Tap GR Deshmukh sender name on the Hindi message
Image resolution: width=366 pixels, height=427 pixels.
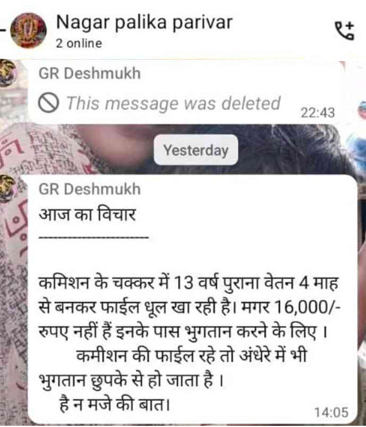click(x=90, y=189)
